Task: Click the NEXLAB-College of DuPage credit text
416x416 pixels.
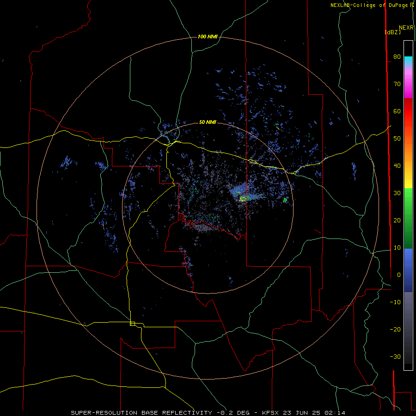Action: click(370, 5)
